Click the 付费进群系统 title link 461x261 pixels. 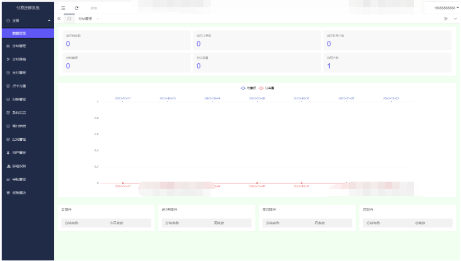(x=27, y=7)
